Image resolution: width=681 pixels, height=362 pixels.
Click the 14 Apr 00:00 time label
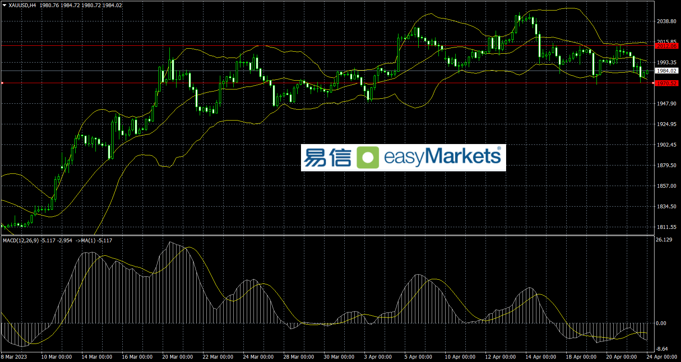pos(541,357)
